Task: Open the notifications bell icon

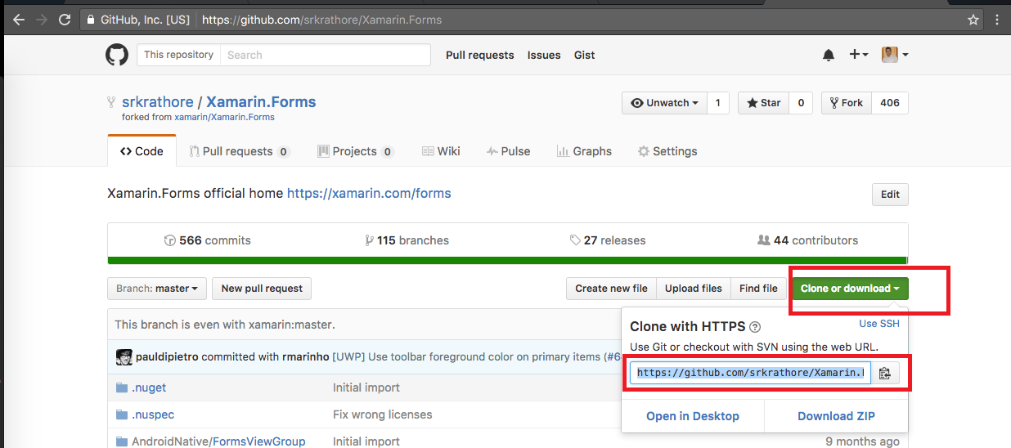Action: (829, 55)
